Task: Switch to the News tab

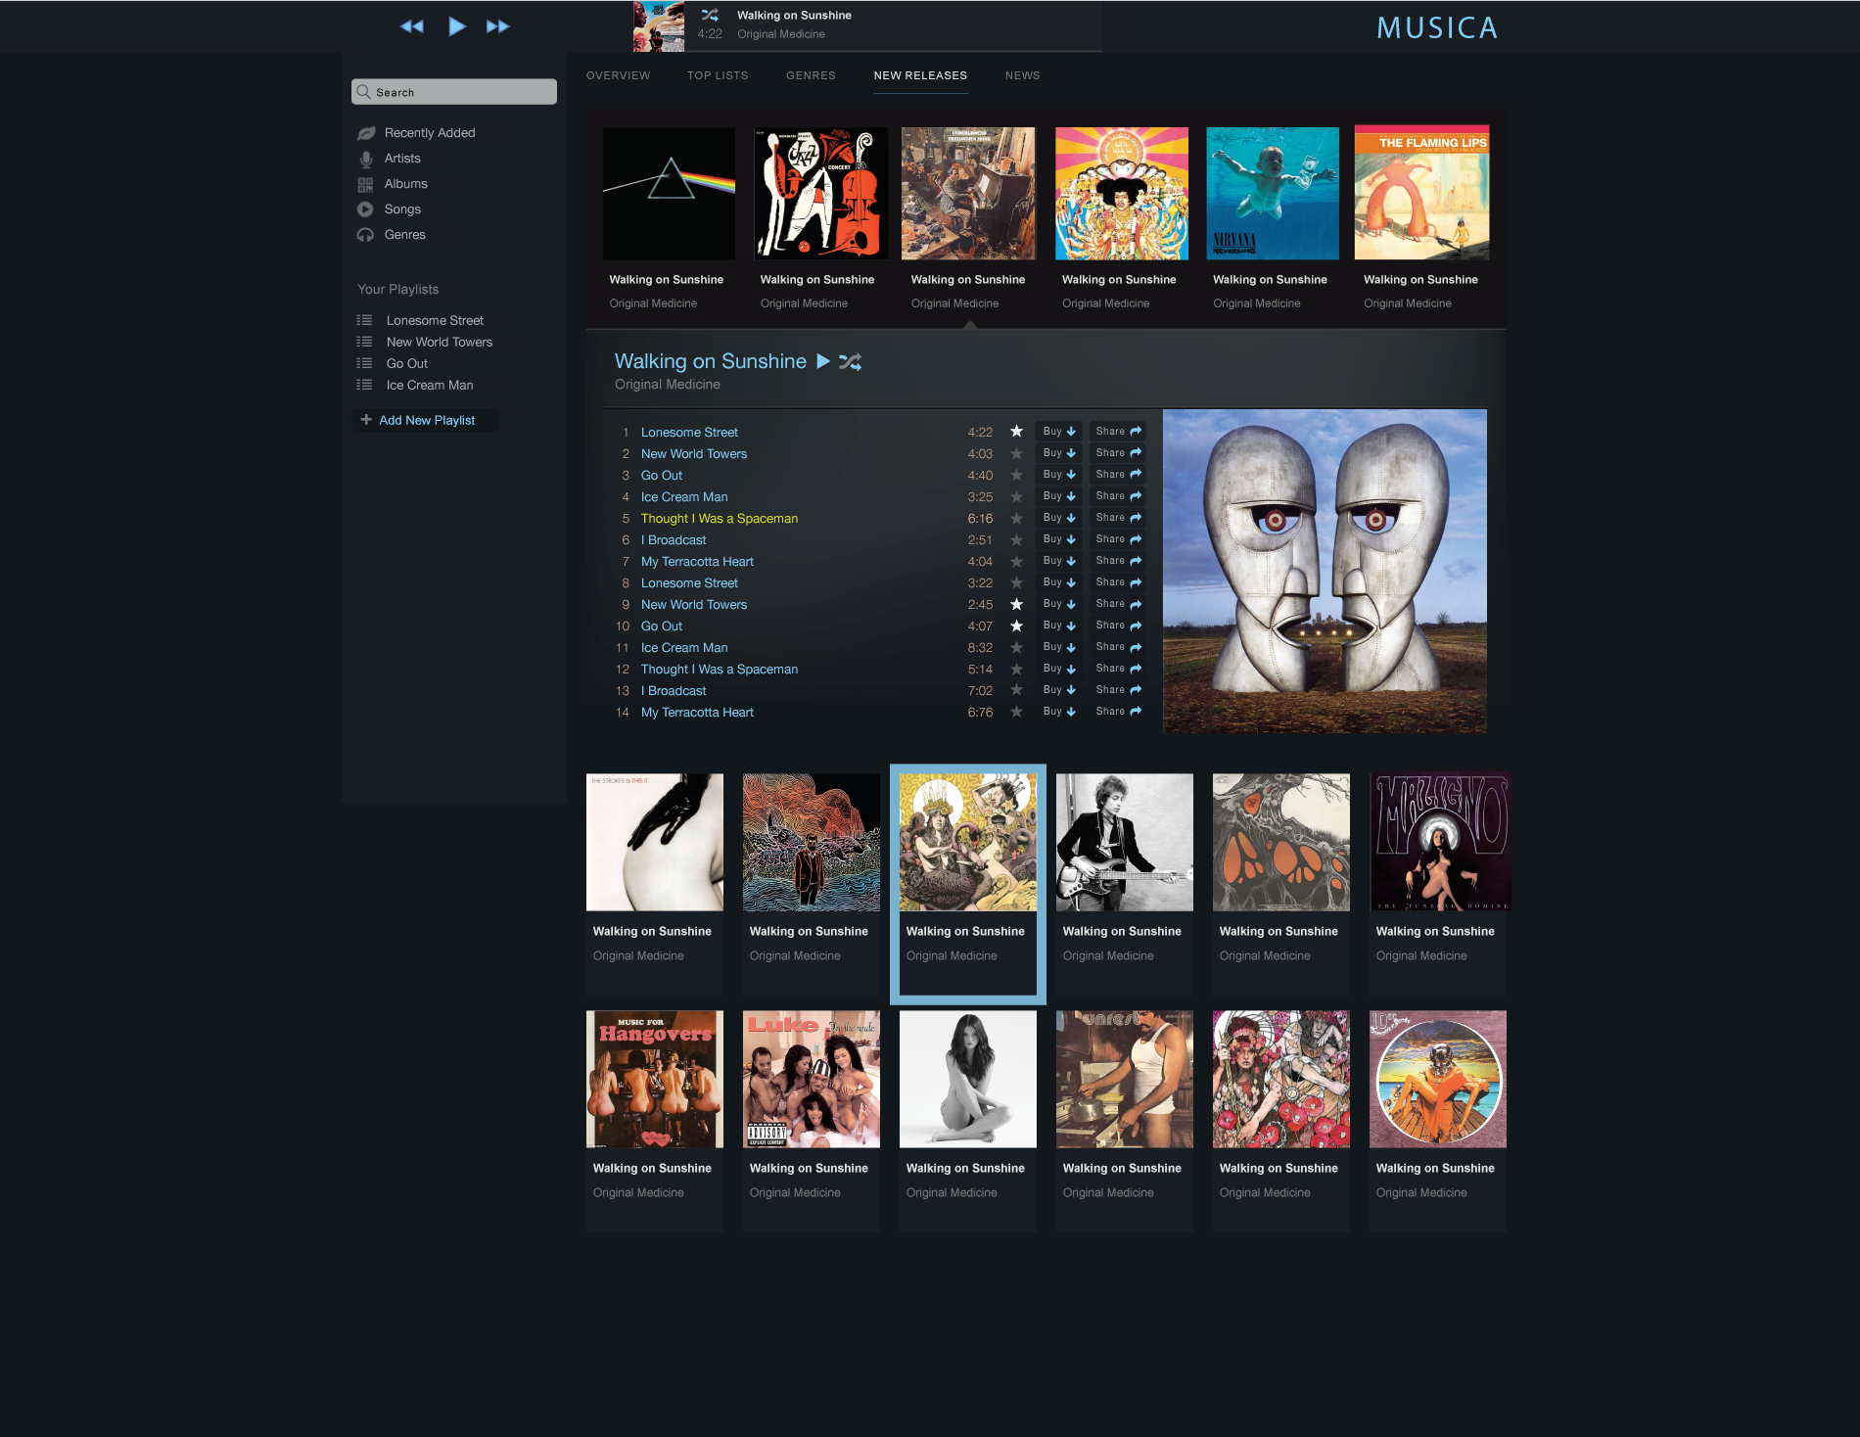Action: pos(1022,75)
